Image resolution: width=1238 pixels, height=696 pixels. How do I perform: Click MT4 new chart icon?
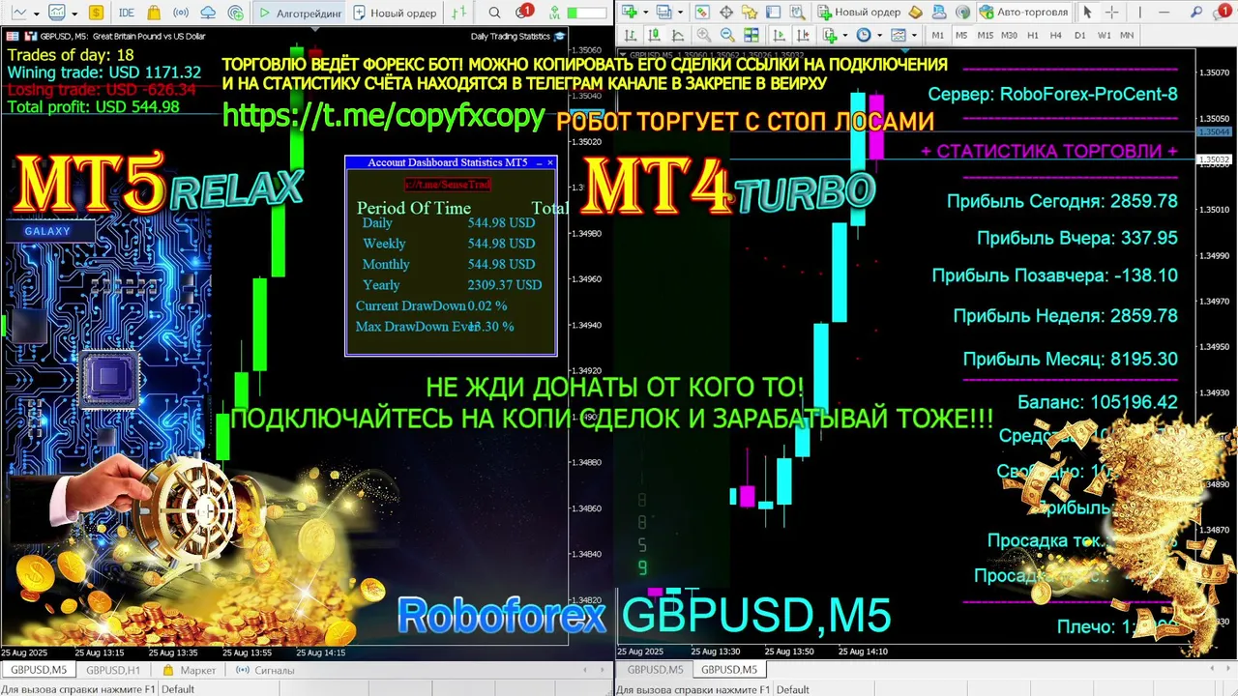[630, 12]
